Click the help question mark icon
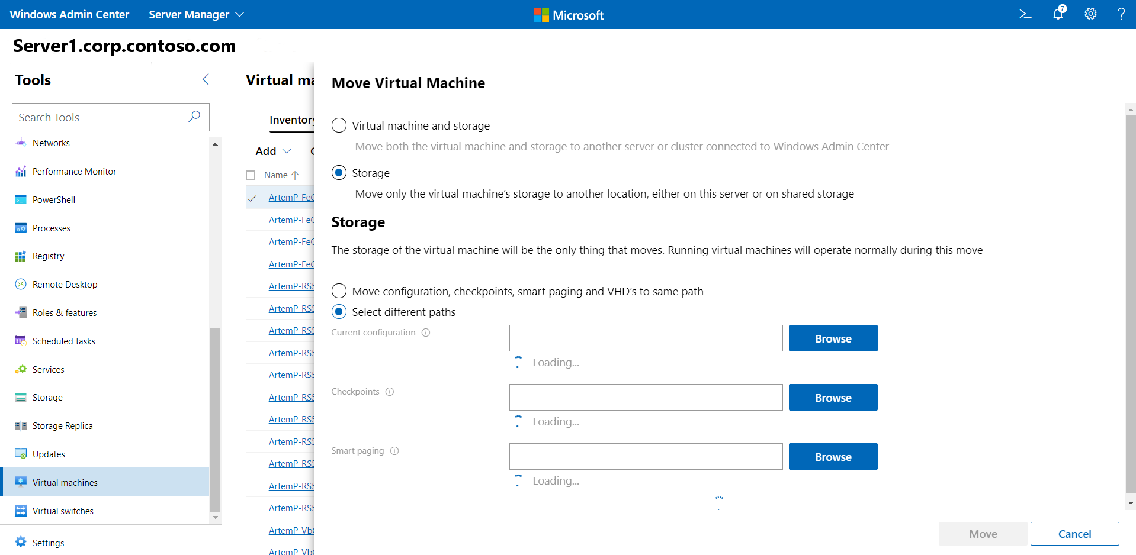This screenshot has width=1136, height=555. [1121, 14]
